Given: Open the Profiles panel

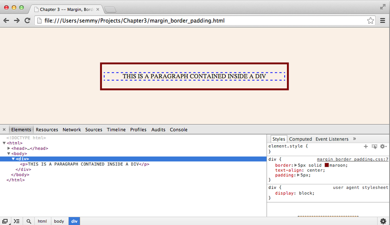Looking at the screenshot, I should (138, 130).
